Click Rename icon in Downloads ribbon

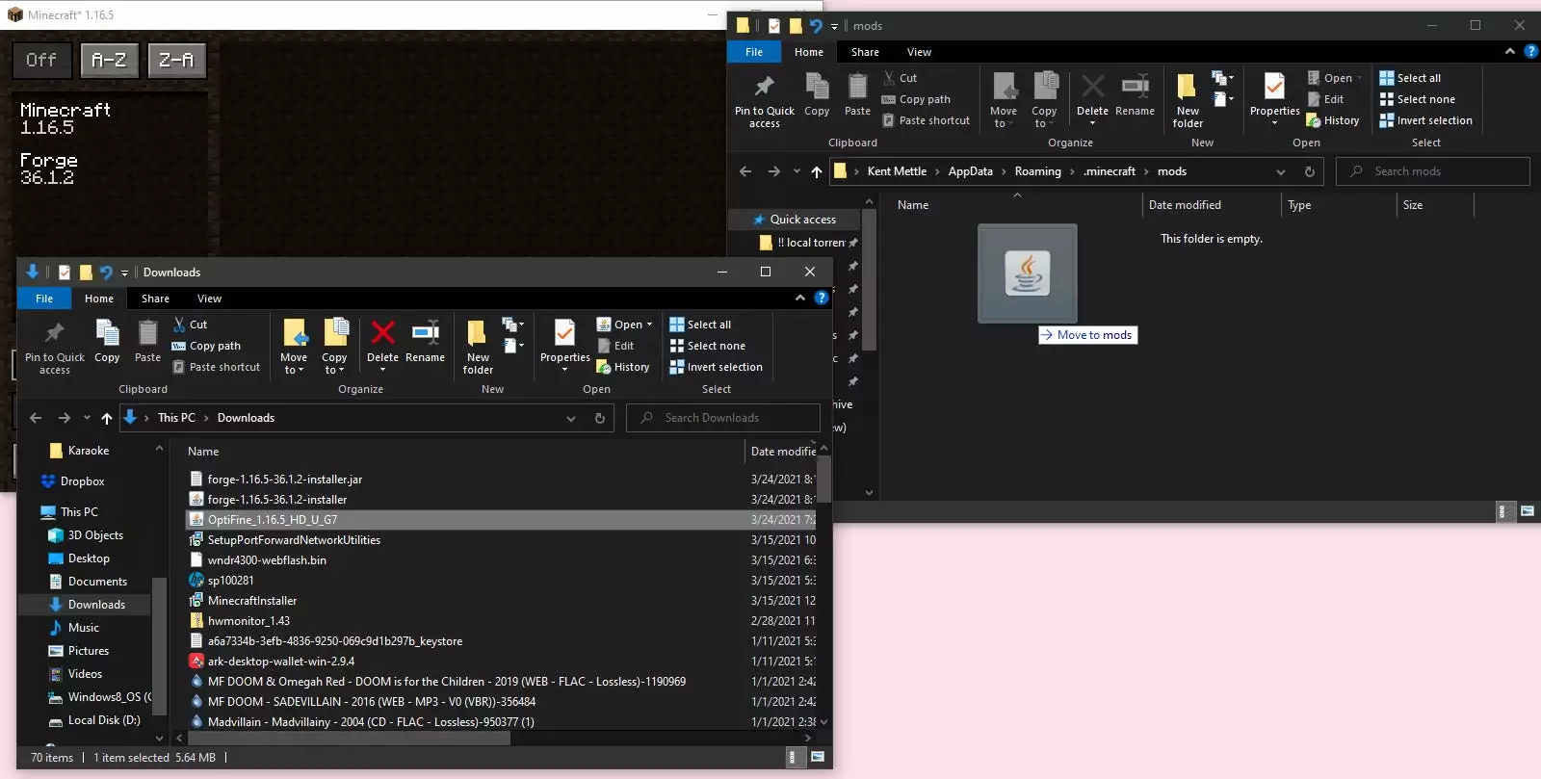coord(425,334)
